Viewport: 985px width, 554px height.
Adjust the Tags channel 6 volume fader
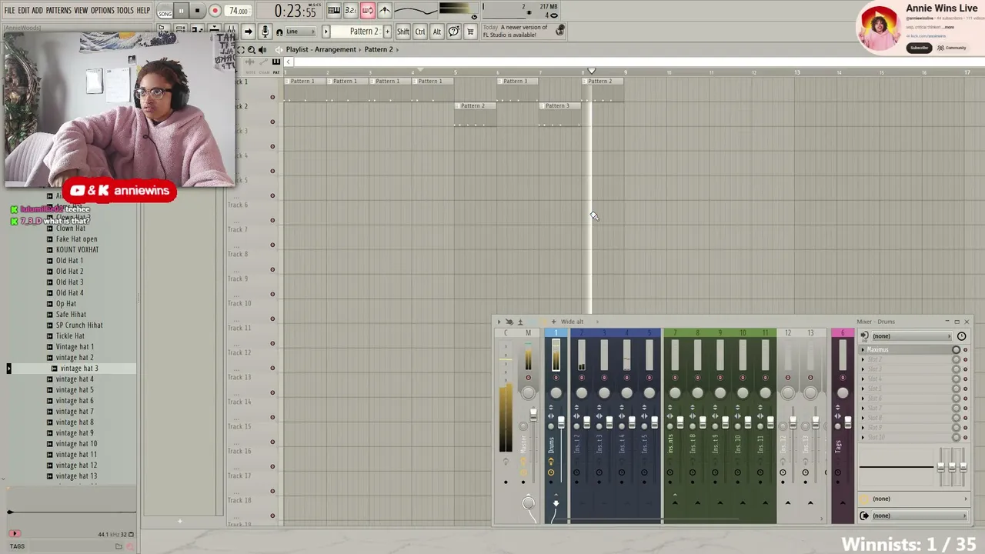[x=848, y=422]
